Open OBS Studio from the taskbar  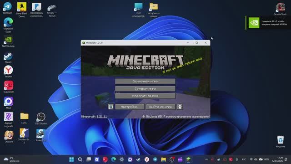point(172,159)
